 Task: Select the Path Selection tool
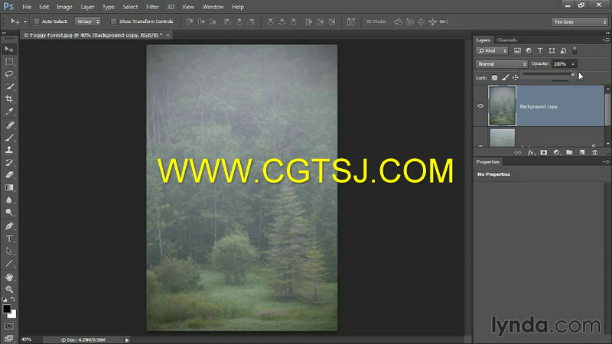tap(9, 252)
